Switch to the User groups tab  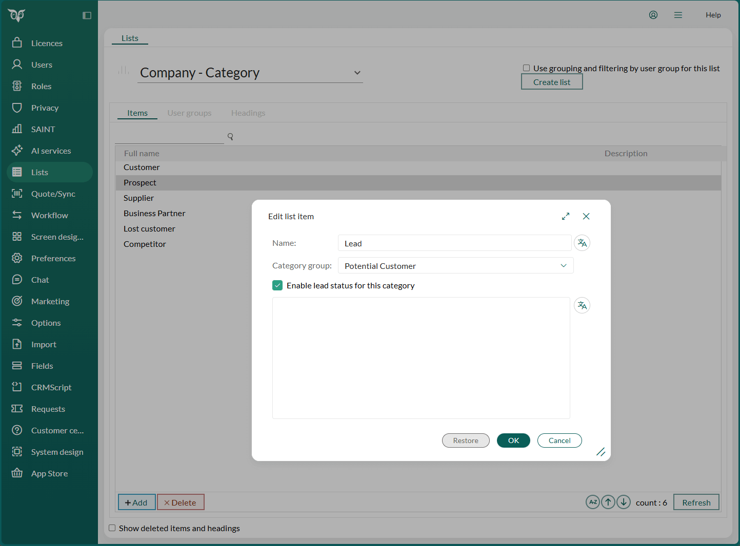(189, 113)
